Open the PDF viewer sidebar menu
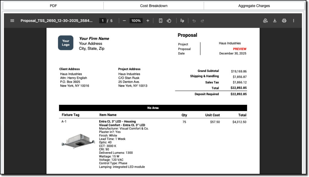 coord(12,21)
